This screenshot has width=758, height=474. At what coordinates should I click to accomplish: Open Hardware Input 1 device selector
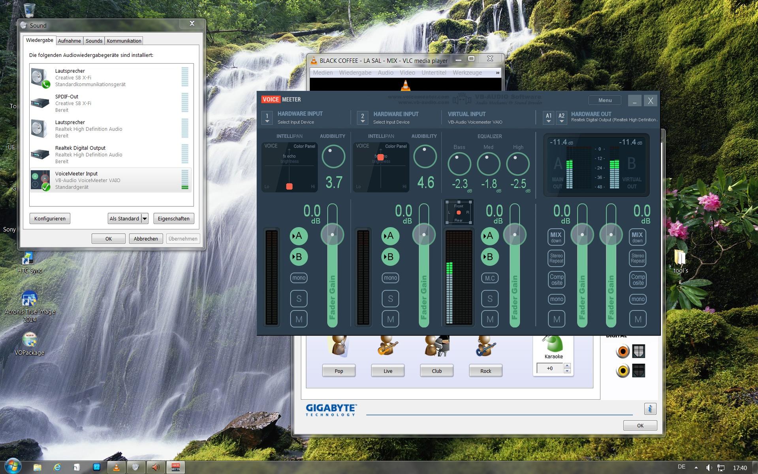coord(267,117)
